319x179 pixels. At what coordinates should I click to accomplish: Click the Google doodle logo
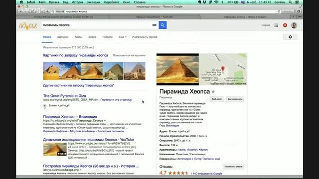tap(28, 26)
